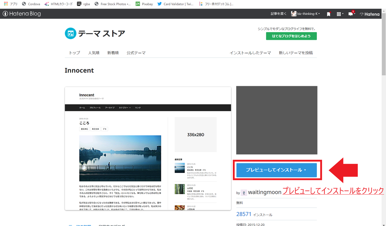Click the 無料 price text

(x=239, y=203)
